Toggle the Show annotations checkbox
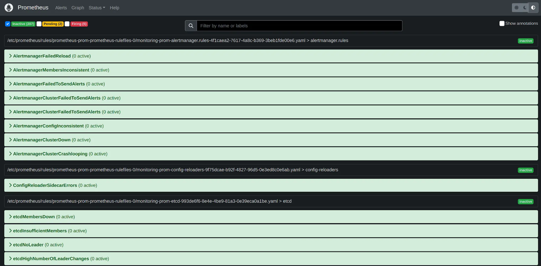 point(502,23)
